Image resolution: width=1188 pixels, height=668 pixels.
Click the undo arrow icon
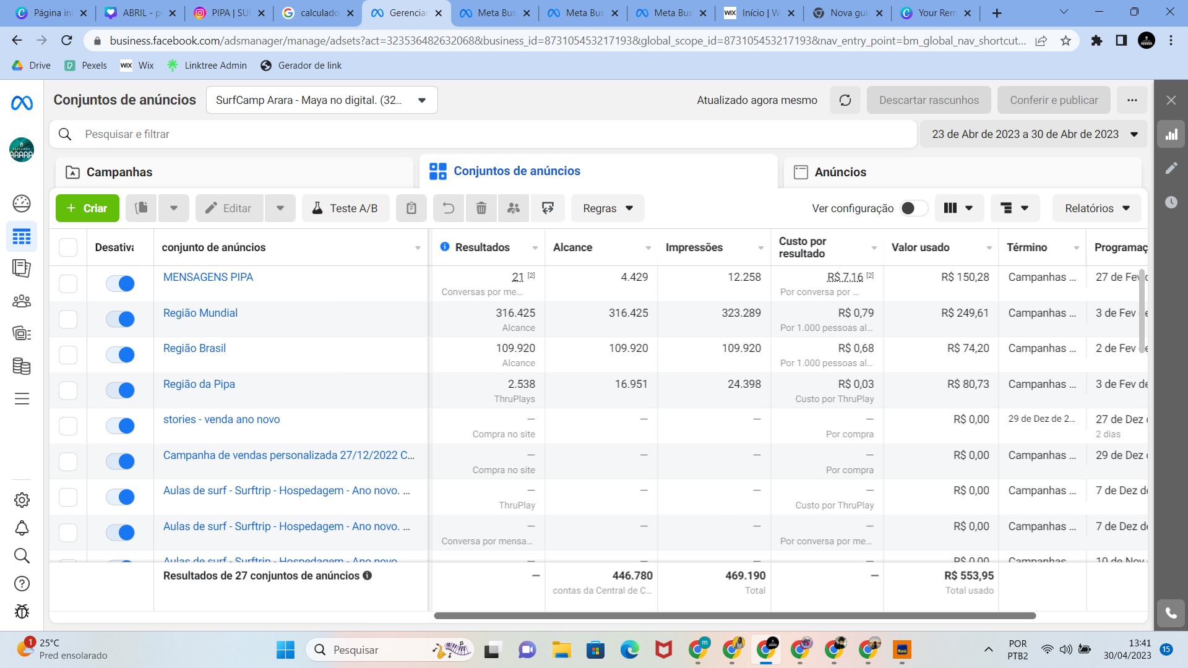(449, 208)
